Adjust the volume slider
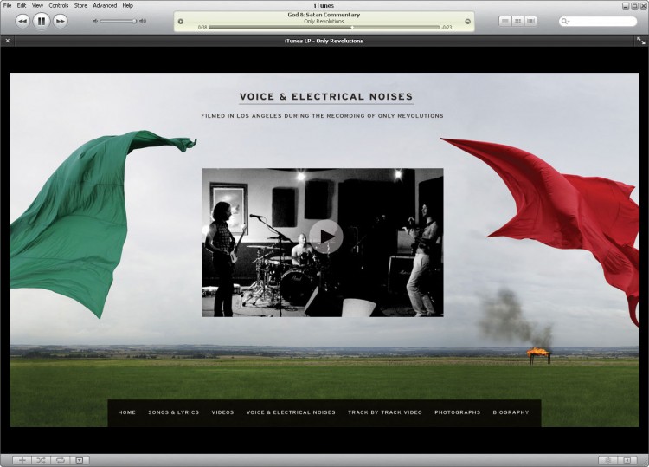 coord(118,21)
